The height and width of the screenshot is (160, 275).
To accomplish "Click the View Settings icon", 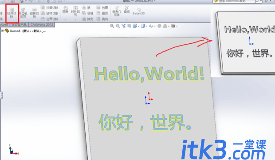I will pyautogui.click(x=173, y=26).
